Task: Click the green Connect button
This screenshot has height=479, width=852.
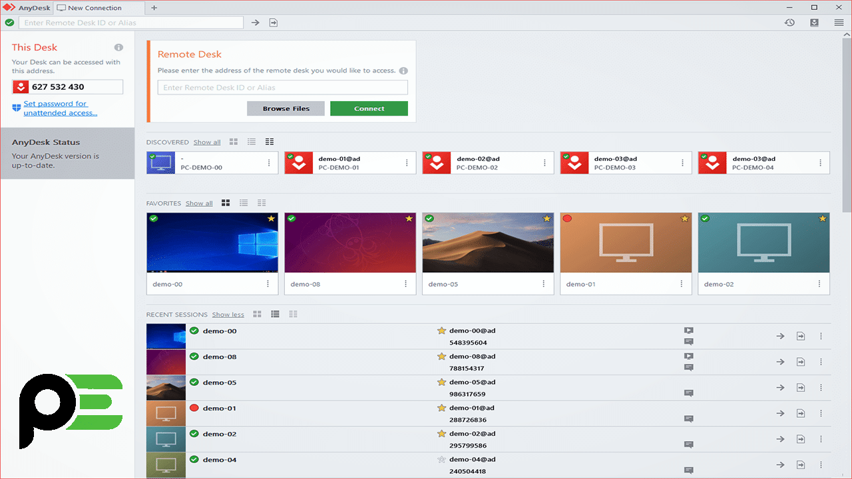Action: 369,108
